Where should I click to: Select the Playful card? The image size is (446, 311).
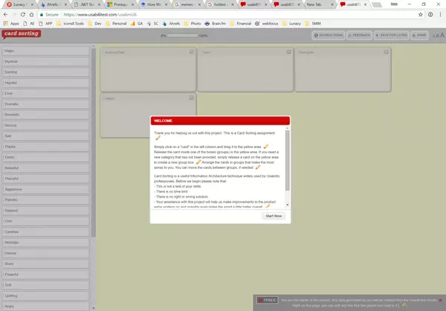click(45, 147)
